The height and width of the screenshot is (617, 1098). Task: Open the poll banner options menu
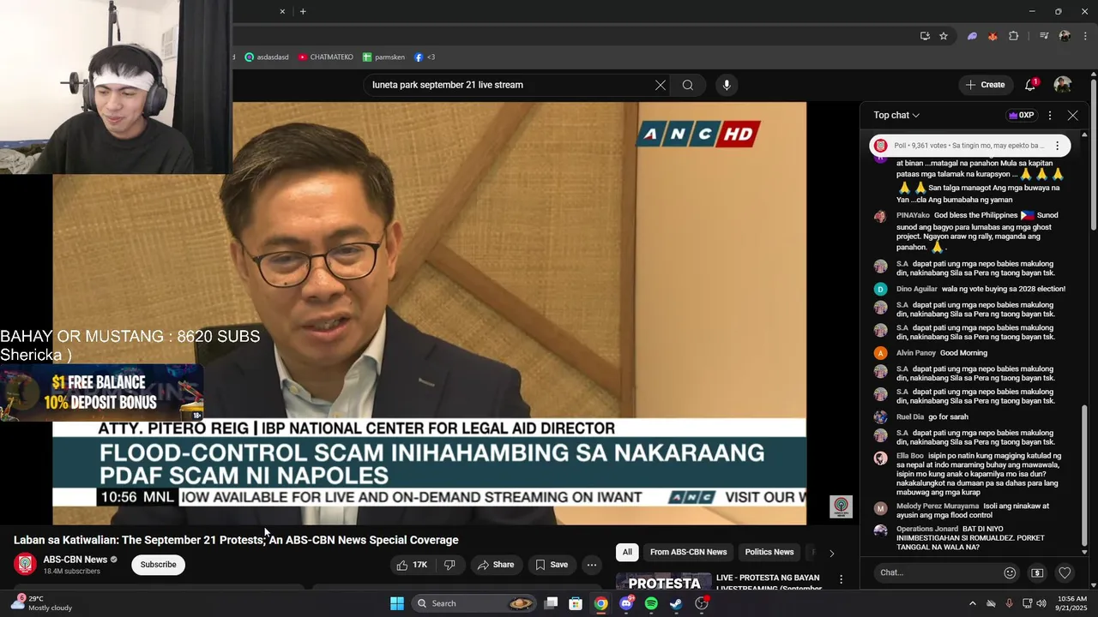click(x=1058, y=146)
